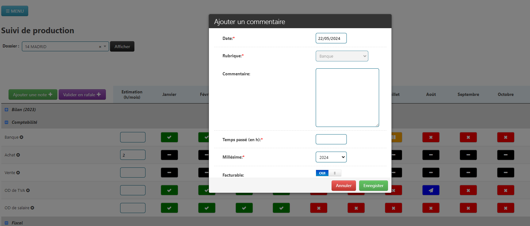This screenshot has height=226, width=530.
Task: Click the Temps passé input field
Action: (331, 139)
